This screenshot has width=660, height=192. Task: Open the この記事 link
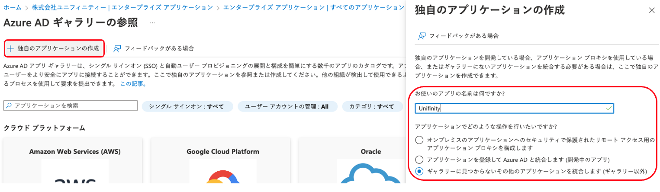tap(132, 84)
